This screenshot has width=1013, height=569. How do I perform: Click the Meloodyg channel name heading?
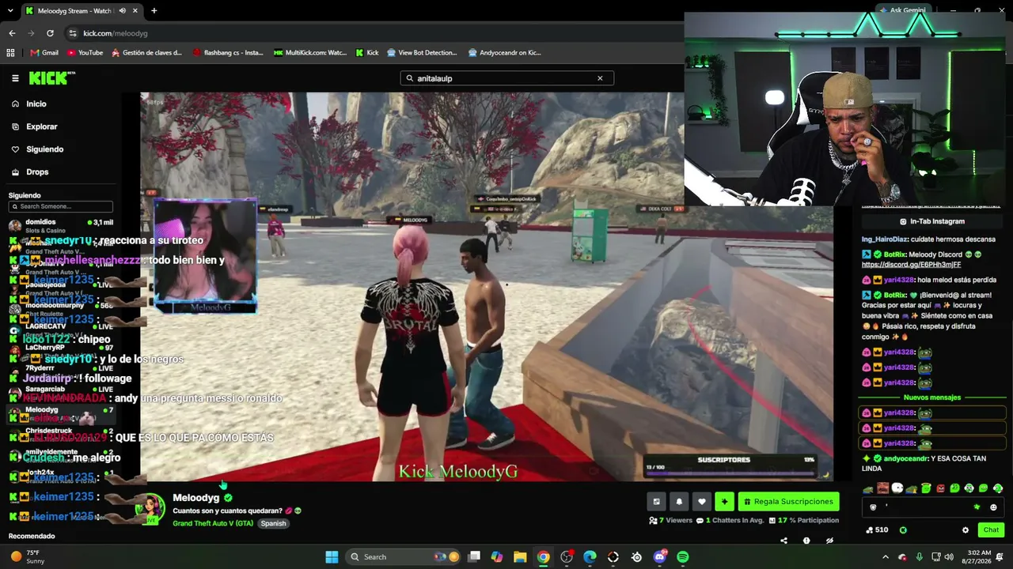(x=195, y=498)
